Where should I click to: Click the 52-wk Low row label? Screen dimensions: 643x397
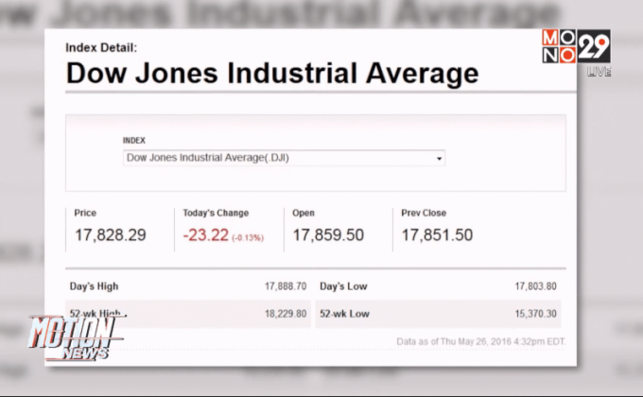click(345, 313)
